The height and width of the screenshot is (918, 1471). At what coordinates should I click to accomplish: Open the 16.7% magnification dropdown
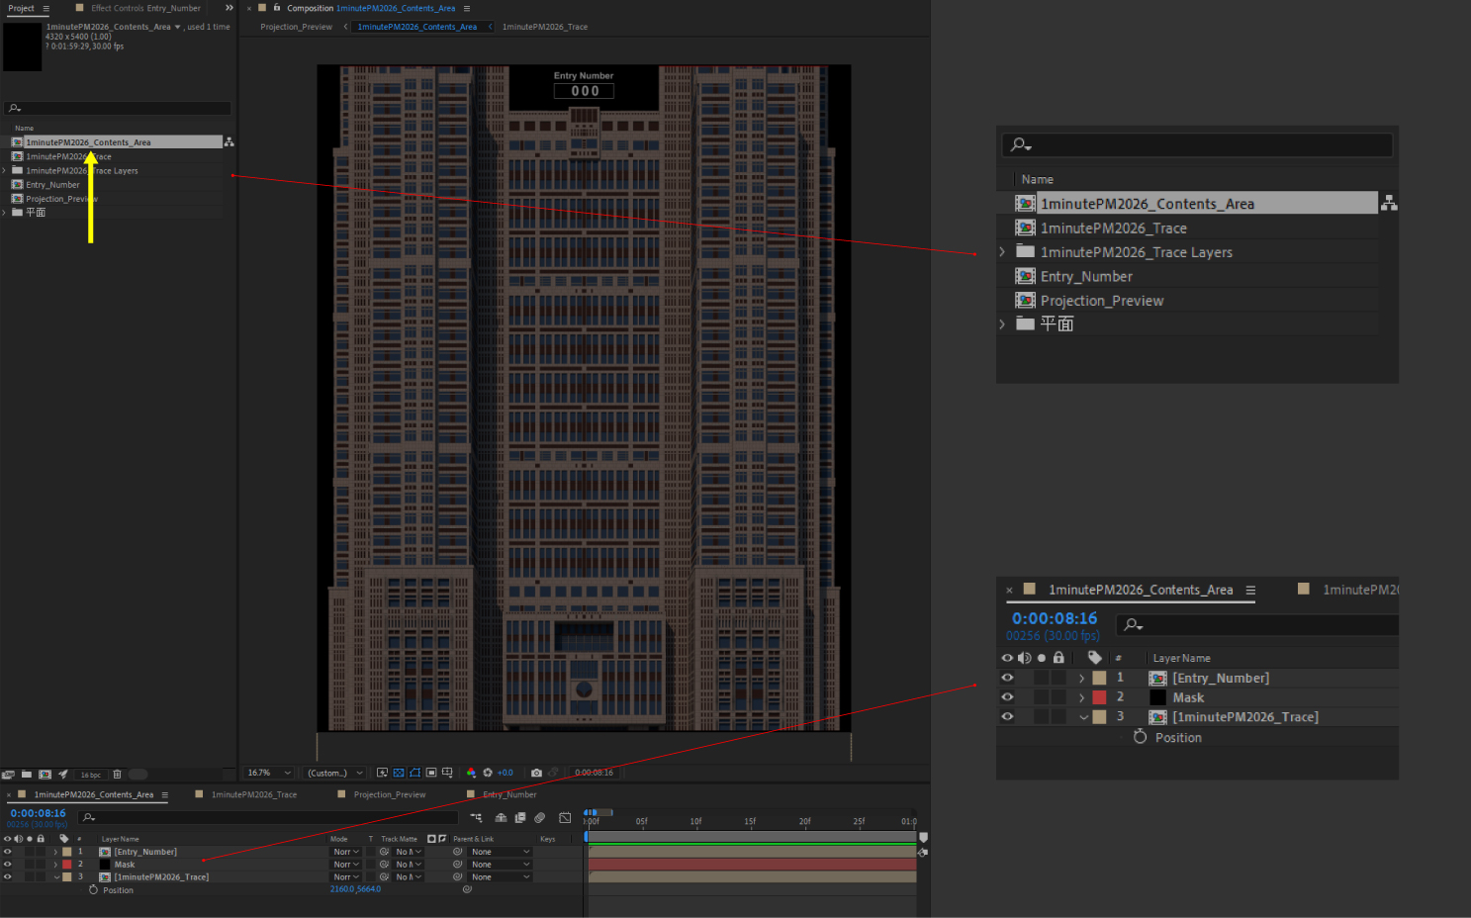(269, 773)
